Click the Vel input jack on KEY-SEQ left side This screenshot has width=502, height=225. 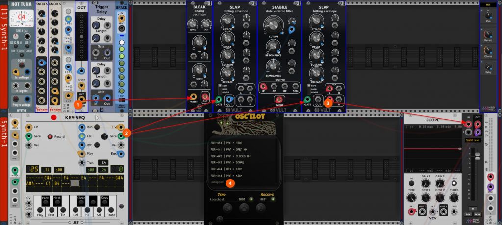[29, 145]
